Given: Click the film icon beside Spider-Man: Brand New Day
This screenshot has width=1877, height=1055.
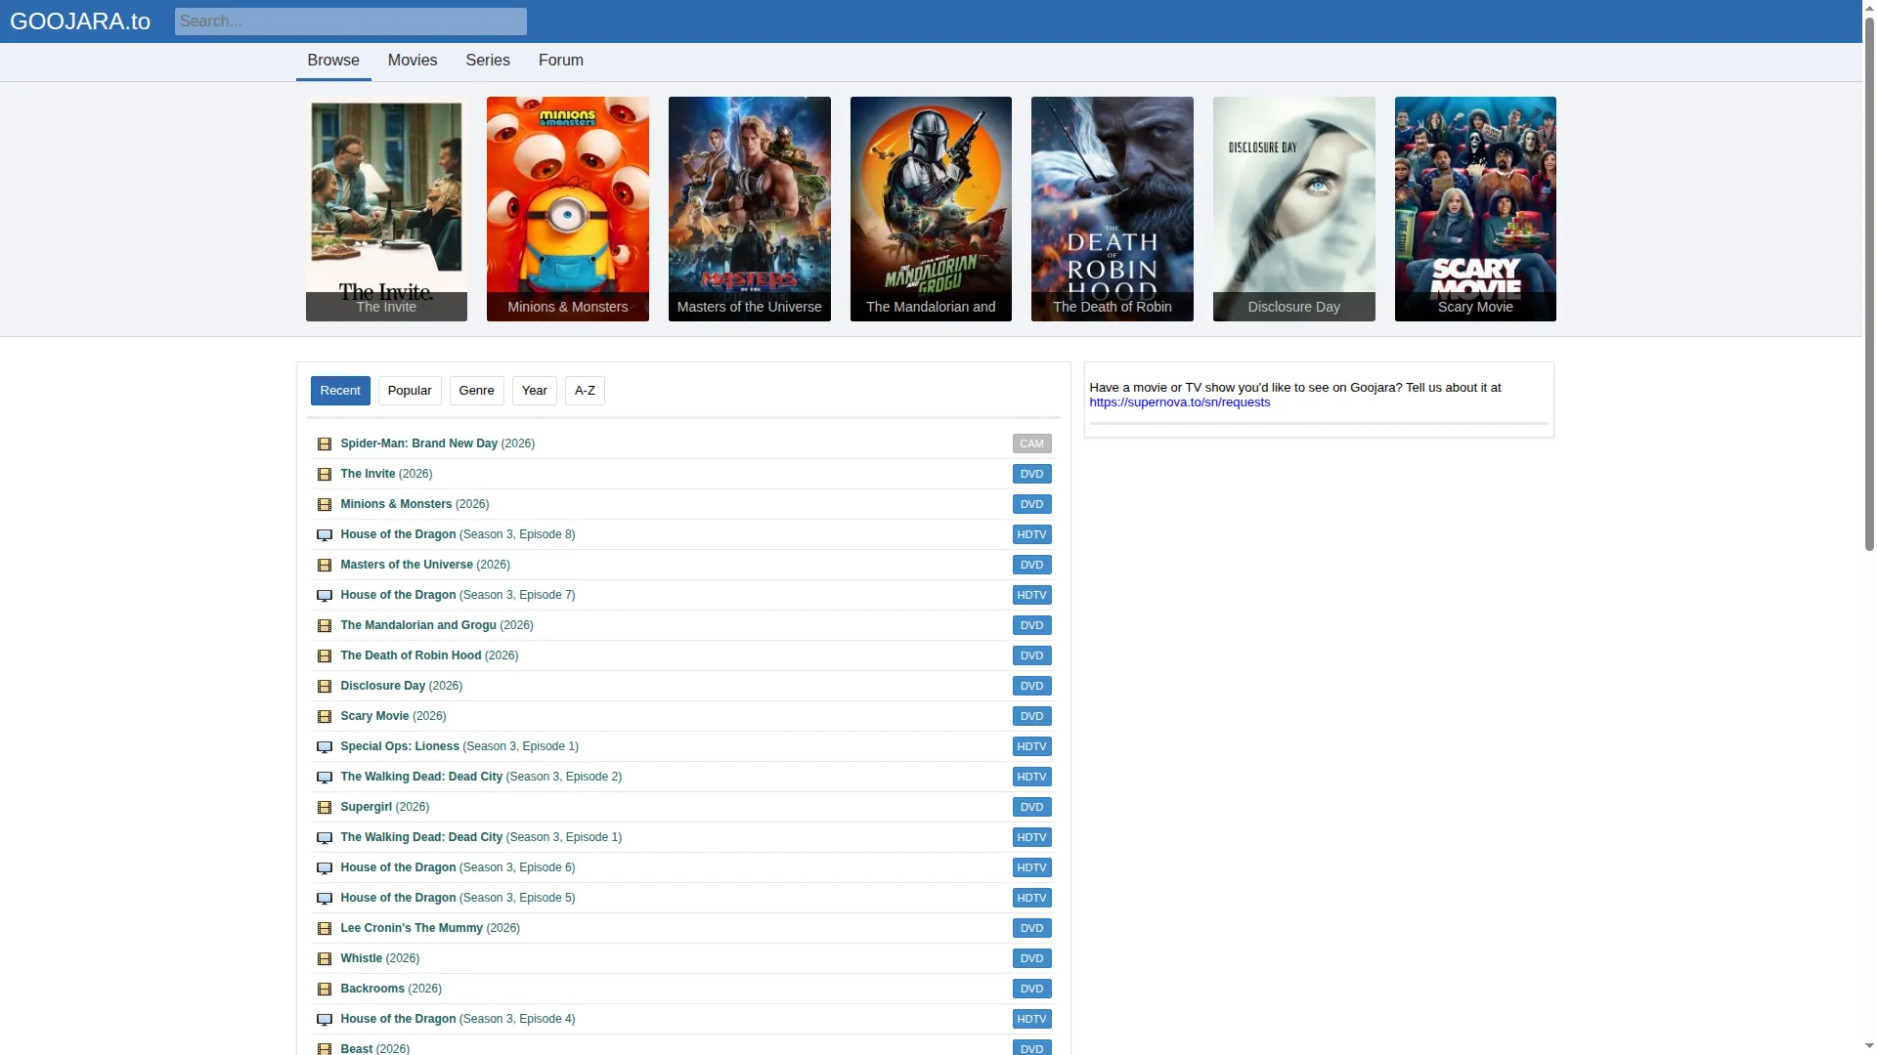Looking at the screenshot, I should [x=325, y=444].
